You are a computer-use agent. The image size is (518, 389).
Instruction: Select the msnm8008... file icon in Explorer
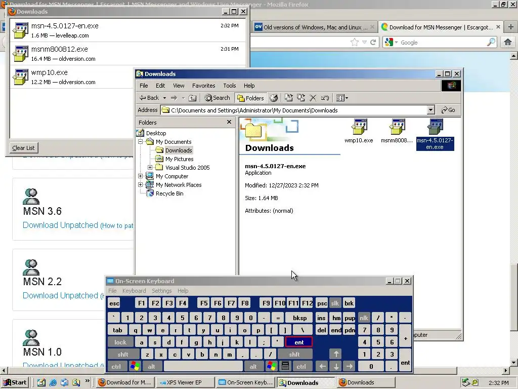coord(397,131)
